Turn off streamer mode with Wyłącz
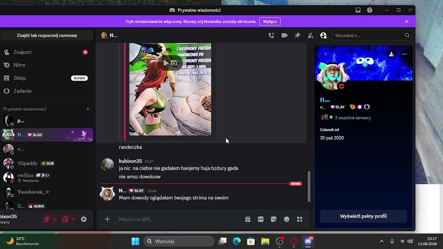Screen dimensions: 443x249 click(x=270, y=21)
